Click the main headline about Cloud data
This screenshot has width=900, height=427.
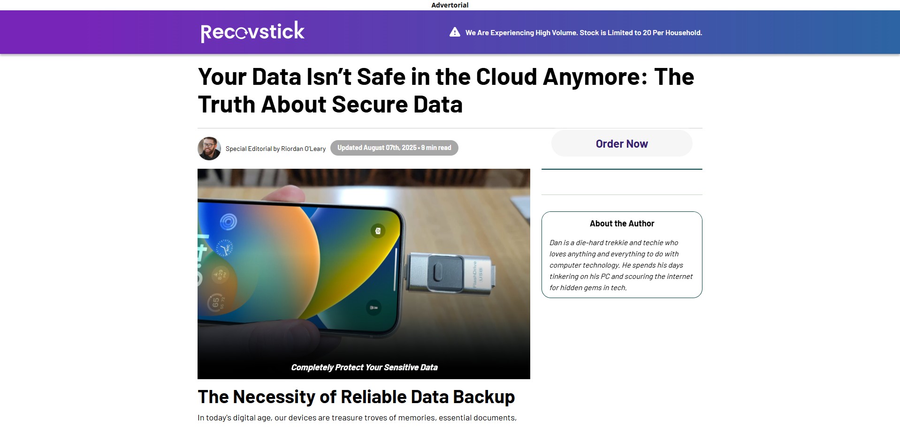tap(446, 90)
